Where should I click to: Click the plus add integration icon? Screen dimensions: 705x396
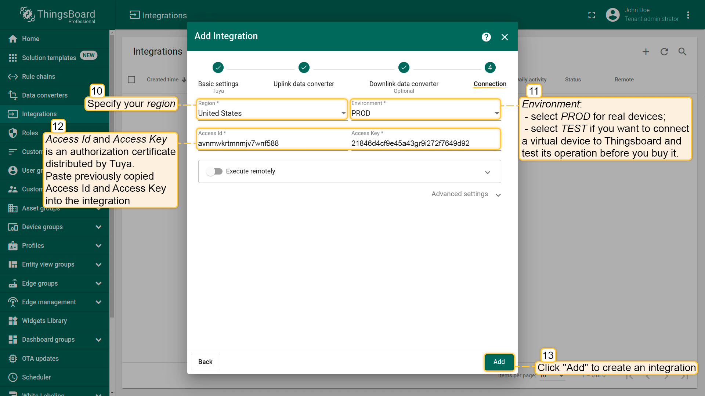pos(646,52)
